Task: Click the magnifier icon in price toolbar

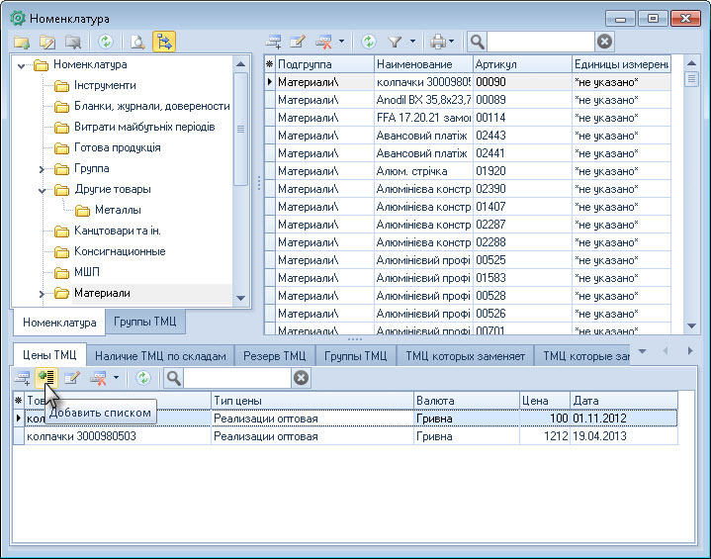Action: click(173, 378)
